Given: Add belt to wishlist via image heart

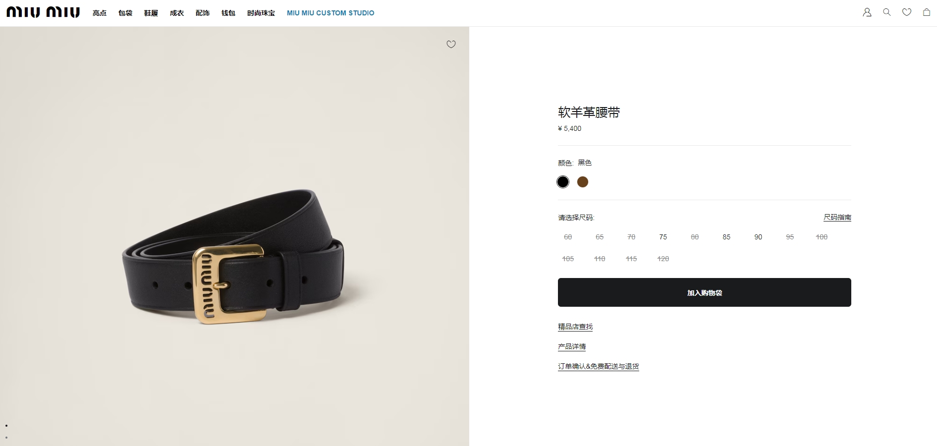Looking at the screenshot, I should click(x=451, y=44).
